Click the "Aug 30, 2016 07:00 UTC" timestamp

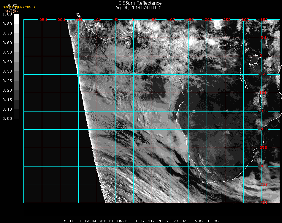click(x=138, y=8)
